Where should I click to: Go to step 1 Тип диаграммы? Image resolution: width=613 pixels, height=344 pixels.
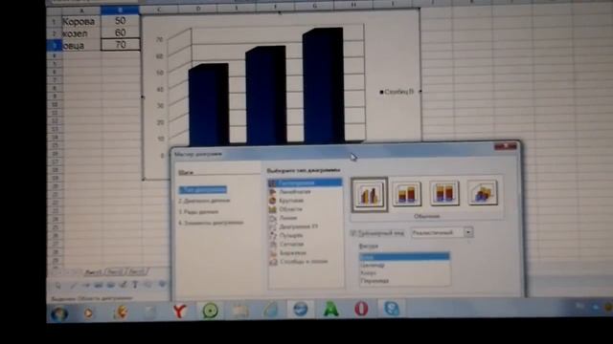tap(203, 190)
